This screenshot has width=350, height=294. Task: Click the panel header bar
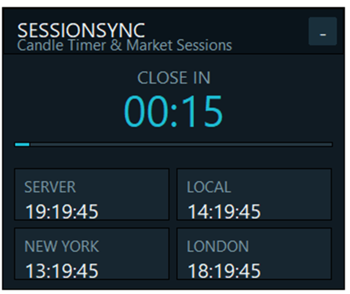click(x=174, y=31)
